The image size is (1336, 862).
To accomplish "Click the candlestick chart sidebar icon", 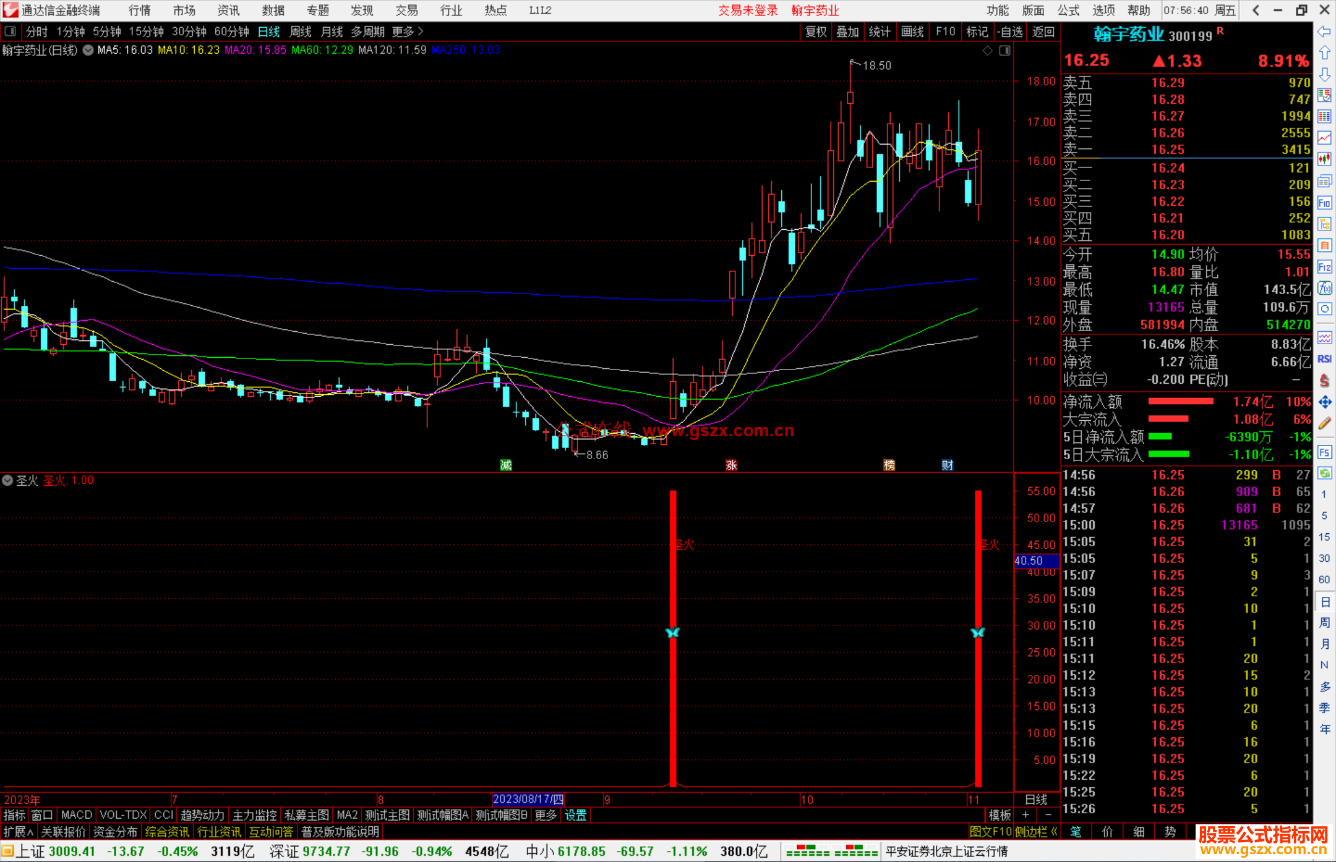I will click(x=1324, y=159).
